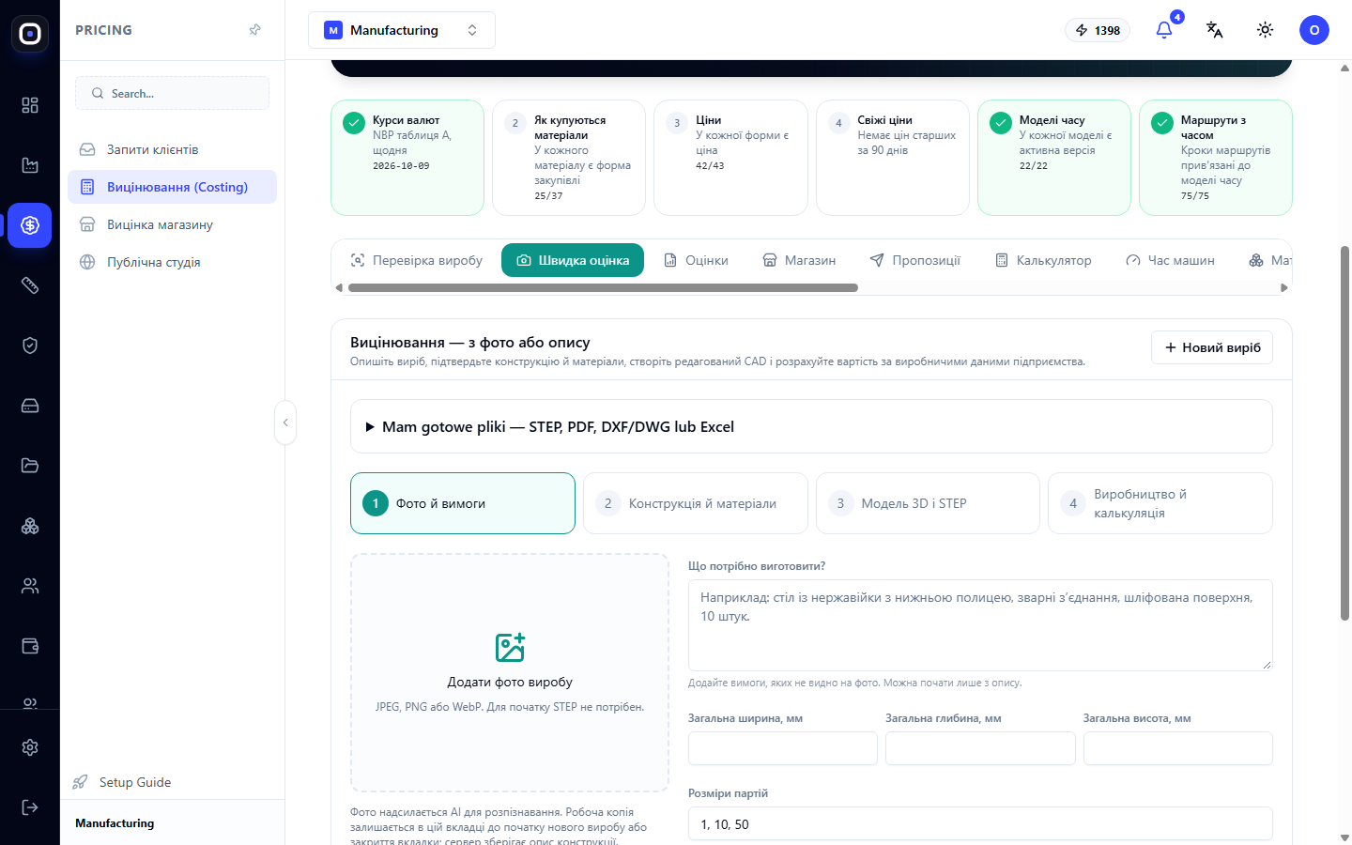Select step 4 Виробництво й калькуляція
The image size is (1352, 845).
1160,503
